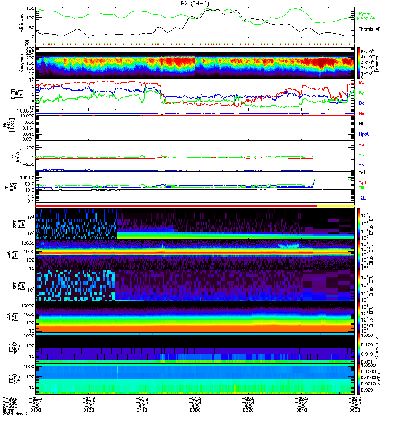
Task: Click the 0540 time axis label
Action: pyautogui.click(x=301, y=410)
